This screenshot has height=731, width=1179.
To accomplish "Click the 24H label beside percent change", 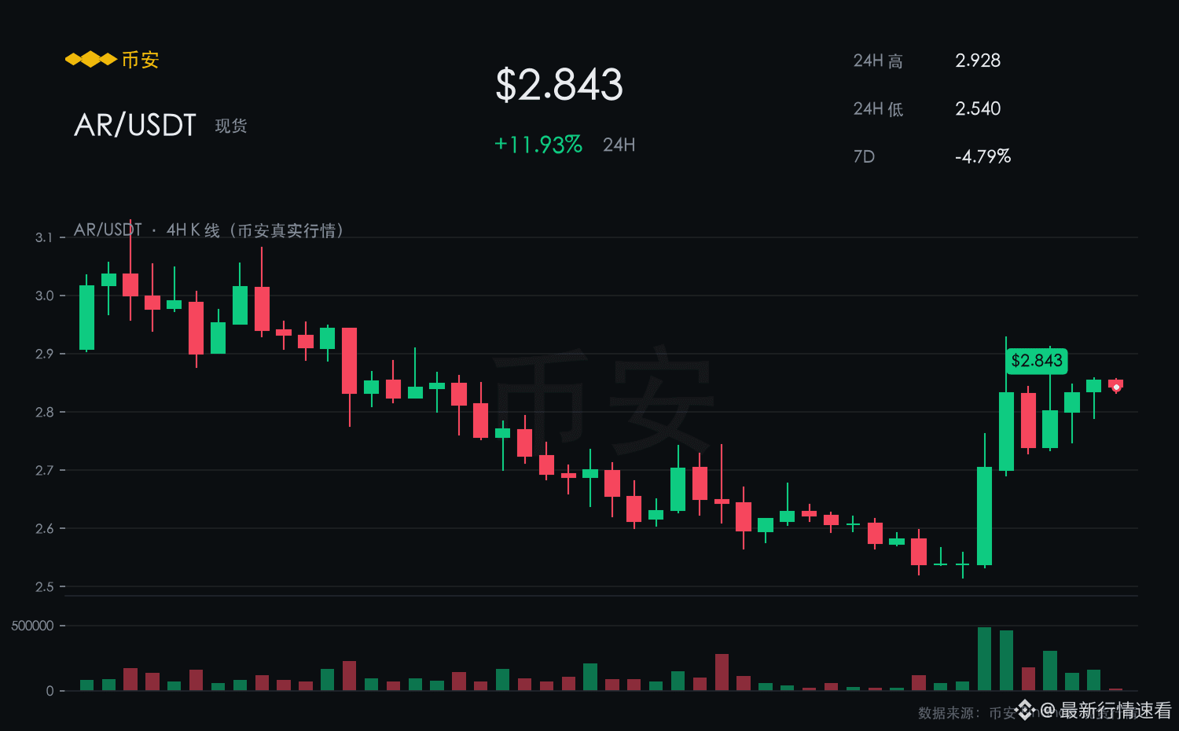I will point(619,145).
